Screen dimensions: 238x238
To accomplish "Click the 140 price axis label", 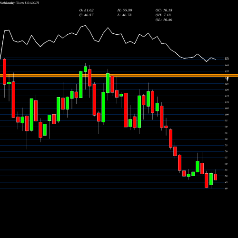I will [x=227, y=65].
